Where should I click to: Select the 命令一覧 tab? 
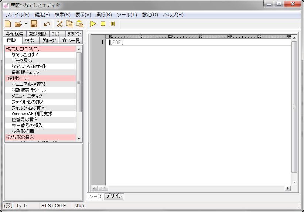tap(71, 41)
